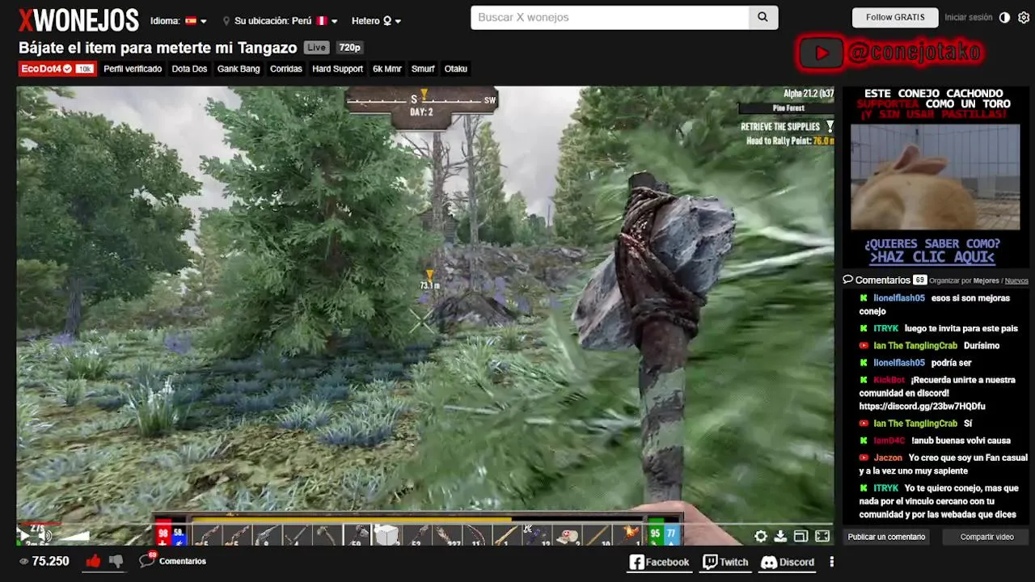1035x582 pixels.
Task: Click username Jaczon in chat
Action: (888, 458)
